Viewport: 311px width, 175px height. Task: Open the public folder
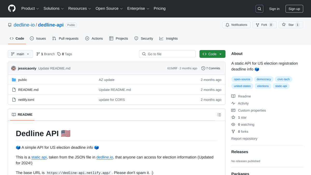(x=23, y=80)
